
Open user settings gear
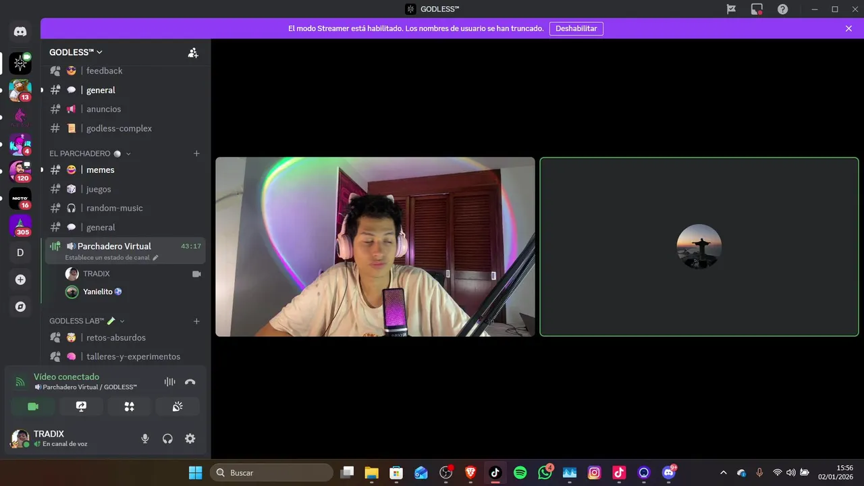[190, 439]
